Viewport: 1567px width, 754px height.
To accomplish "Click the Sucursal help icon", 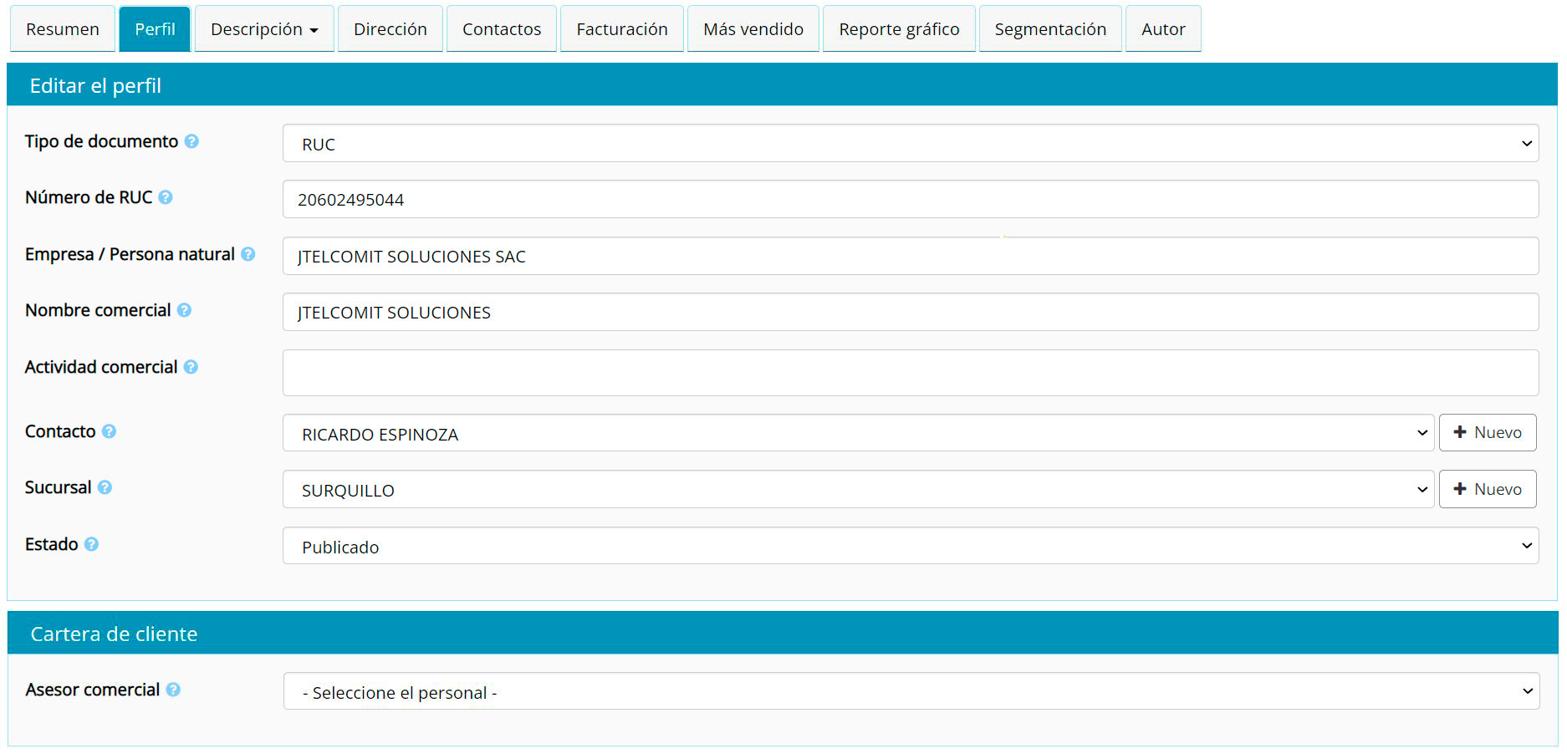I will (105, 487).
